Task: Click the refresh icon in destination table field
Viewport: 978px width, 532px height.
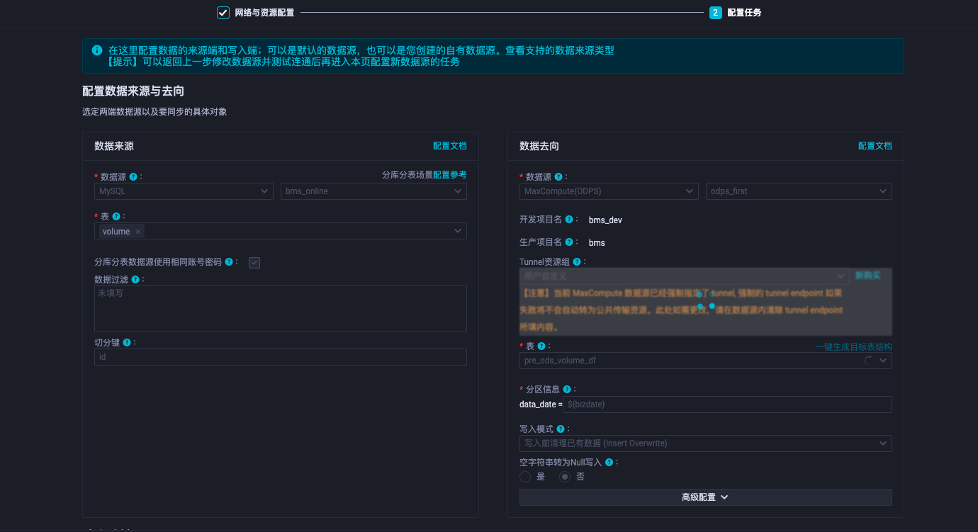Action: pos(868,361)
